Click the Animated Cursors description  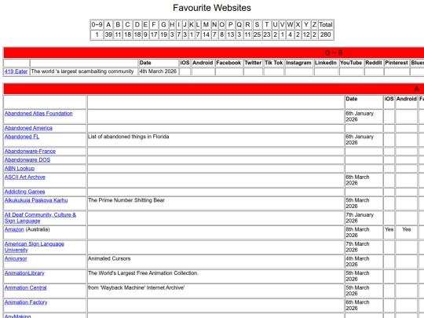pos(109,259)
